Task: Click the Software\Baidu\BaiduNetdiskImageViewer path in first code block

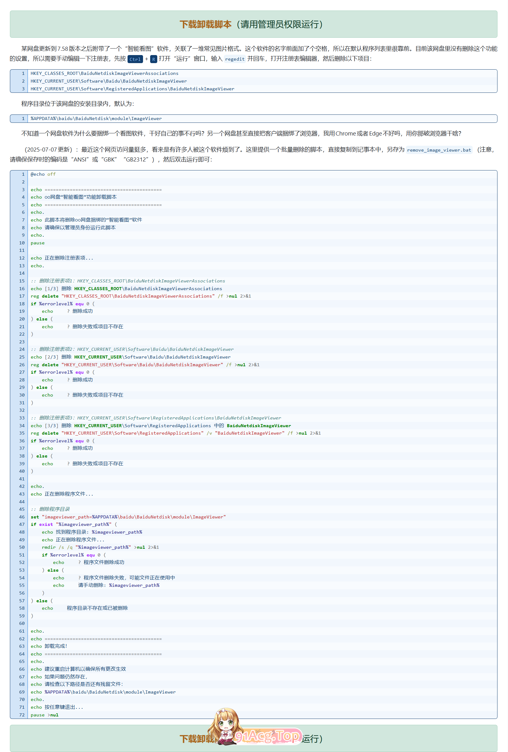Action: (x=108, y=81)
